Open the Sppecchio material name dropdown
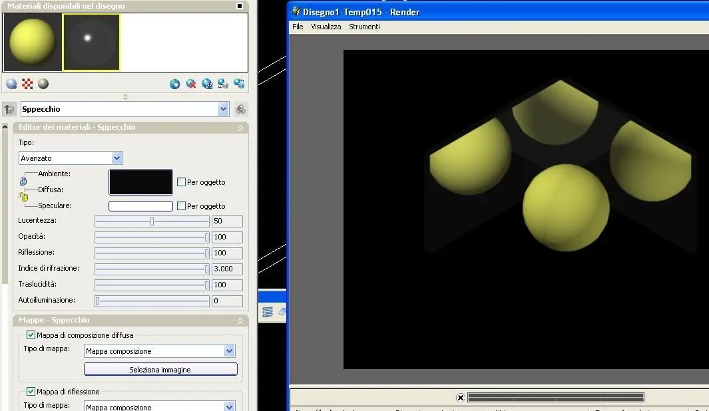This screenshot has height=411, width=709. [223, 109]
